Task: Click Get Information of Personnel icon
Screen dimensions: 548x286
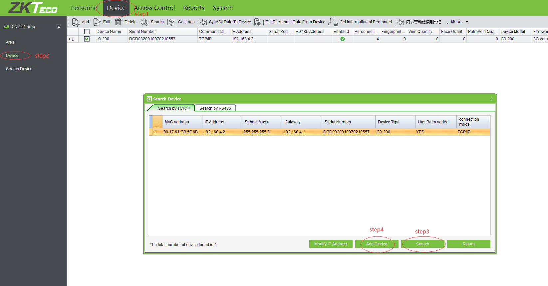Action: (x=333, y=22)
